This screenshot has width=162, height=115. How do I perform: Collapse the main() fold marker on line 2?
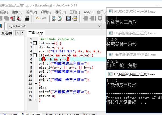tap(35, 43)
